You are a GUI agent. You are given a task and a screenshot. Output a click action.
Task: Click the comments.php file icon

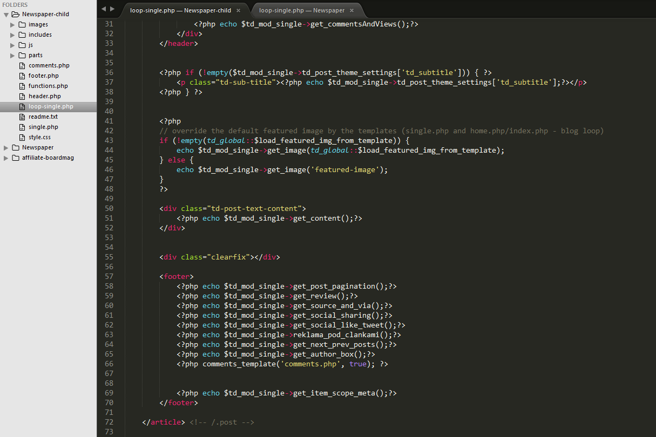click(22, 66)
